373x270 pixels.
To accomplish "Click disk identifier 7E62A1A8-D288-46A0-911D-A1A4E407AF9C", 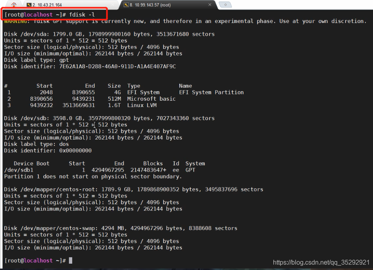I will [117, 67].
